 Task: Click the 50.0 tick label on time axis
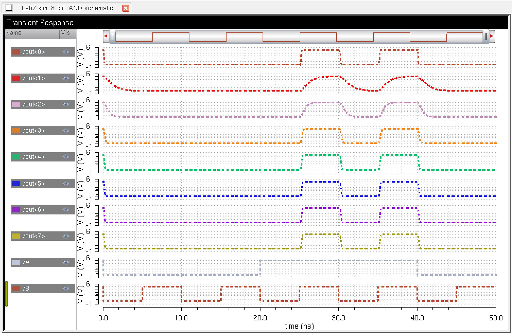(496, 318)
